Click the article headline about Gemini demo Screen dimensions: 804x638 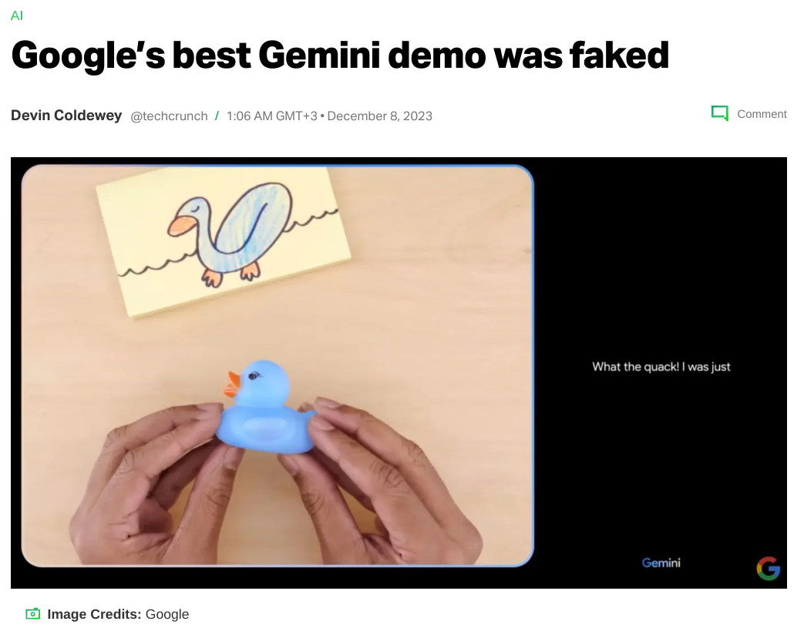coord(340,55)
